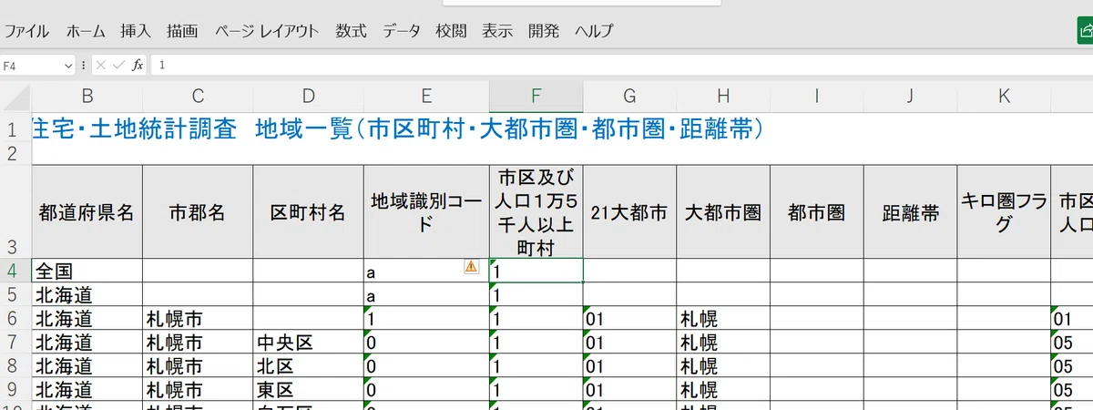Open the 挿入 ribbon tab

136,31
